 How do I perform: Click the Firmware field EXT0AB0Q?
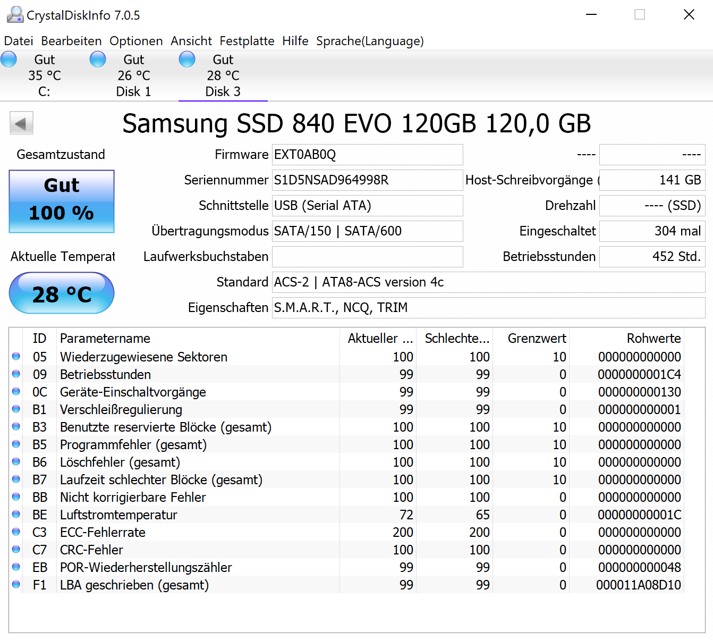pos(367,155)
